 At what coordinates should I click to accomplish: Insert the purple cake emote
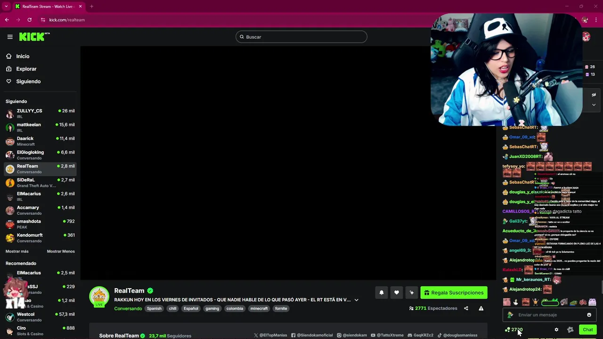592,302
